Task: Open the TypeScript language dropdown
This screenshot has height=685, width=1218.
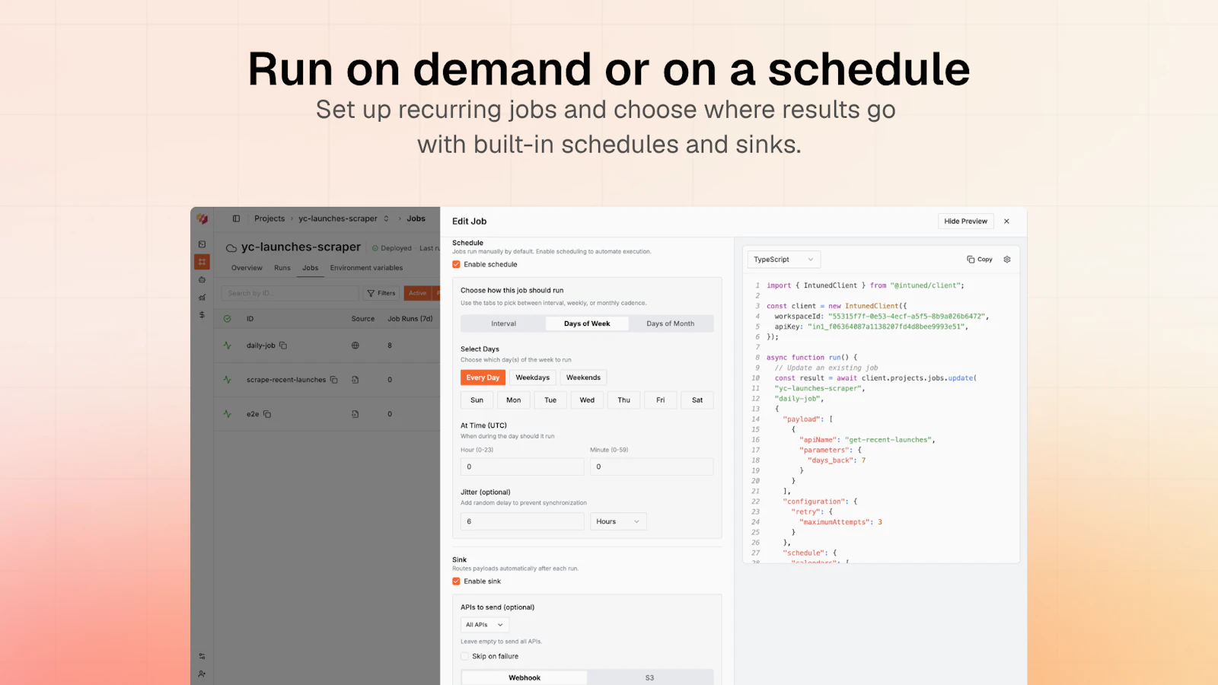Action: [783, 260]
